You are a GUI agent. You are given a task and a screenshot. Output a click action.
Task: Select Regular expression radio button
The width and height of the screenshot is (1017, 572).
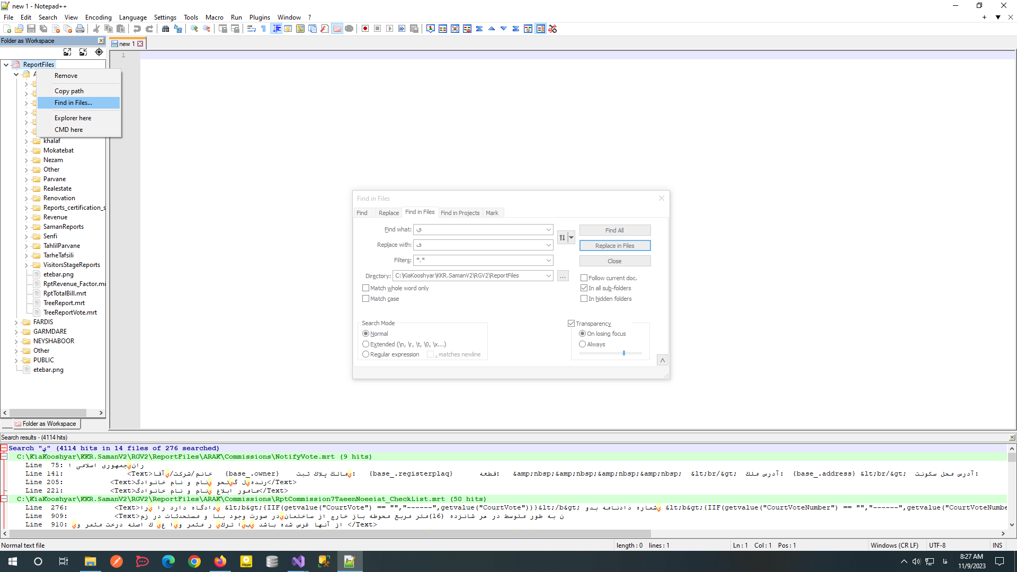365,354
